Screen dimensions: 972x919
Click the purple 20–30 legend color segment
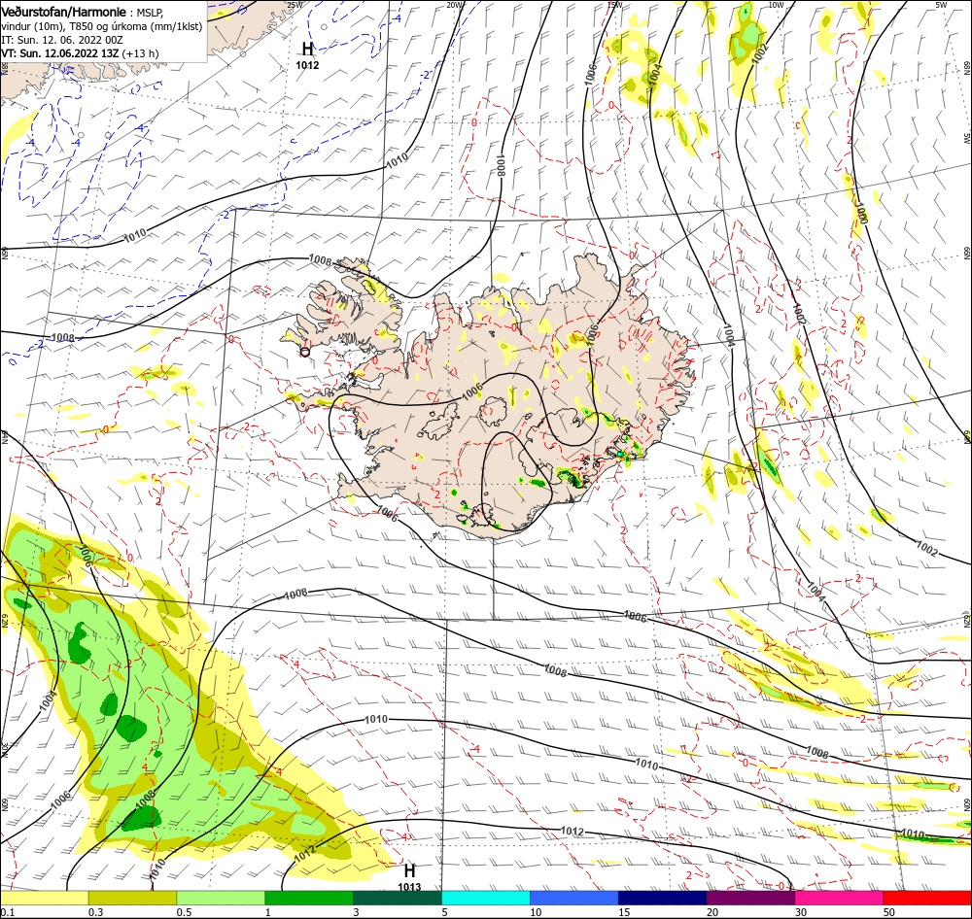coord(750,898)
